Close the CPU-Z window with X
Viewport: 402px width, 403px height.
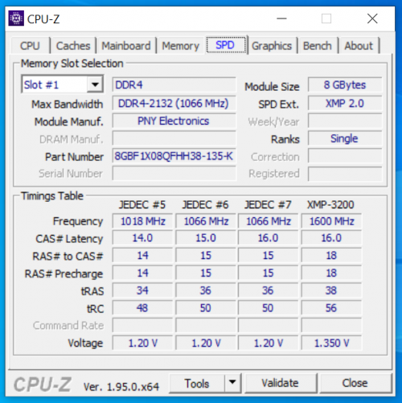pyautogui.click(x=372, y=19)
